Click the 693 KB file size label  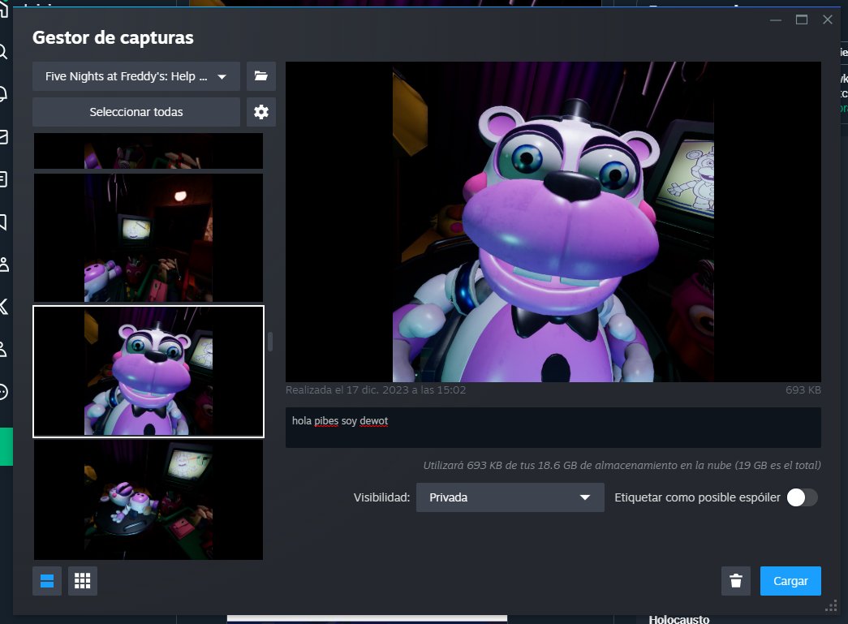click(803, 389)
